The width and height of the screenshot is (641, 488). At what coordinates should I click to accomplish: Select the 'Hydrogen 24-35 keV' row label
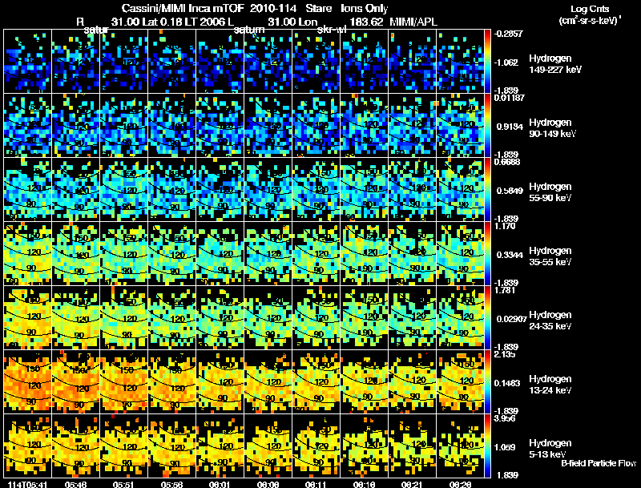[550, 321]
